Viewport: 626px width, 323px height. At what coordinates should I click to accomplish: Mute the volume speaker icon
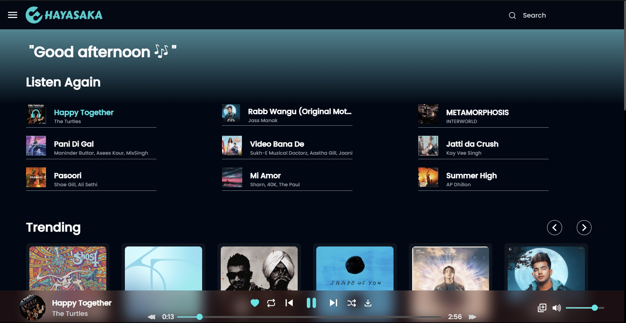[x=557, y=308]
